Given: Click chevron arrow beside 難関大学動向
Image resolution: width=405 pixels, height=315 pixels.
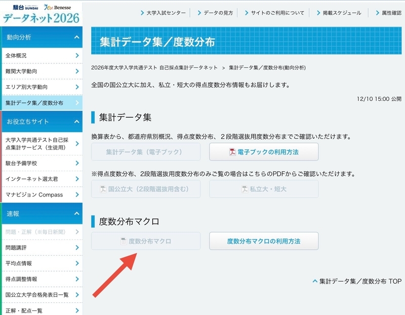Looking at the screenshot, I should tap(77, 71).
